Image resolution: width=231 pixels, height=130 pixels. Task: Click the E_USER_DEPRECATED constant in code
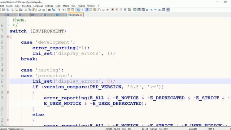coord(117,104)
